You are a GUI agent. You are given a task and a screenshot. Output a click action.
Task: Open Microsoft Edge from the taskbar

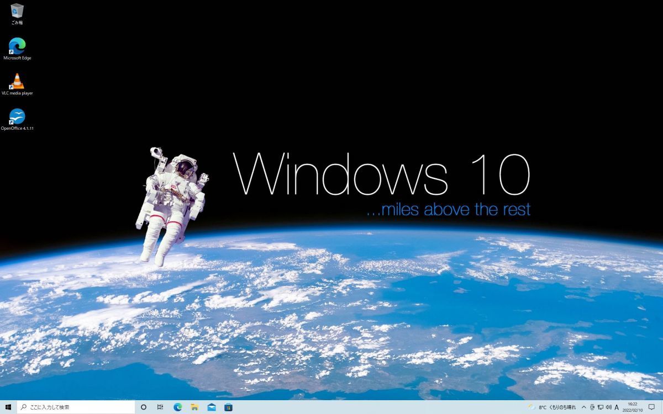pyautogui.click(x=177, y=407)
